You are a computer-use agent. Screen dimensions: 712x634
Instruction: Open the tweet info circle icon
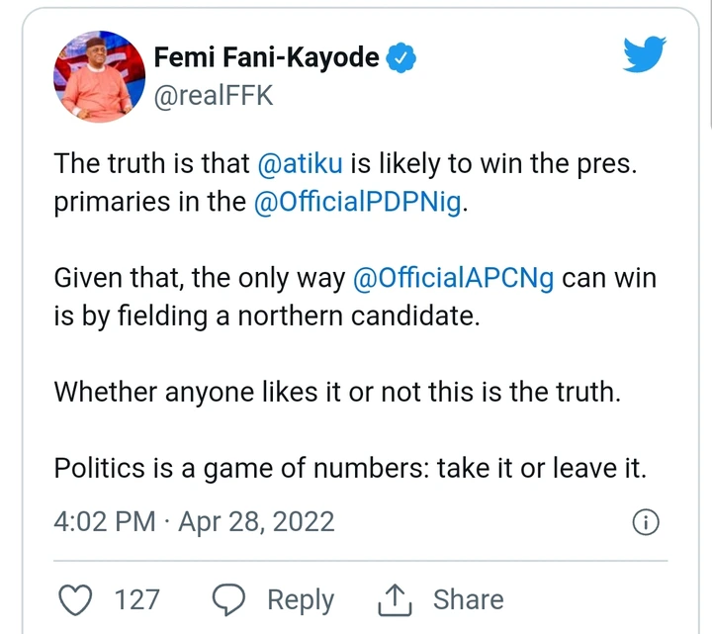[645, 522]
